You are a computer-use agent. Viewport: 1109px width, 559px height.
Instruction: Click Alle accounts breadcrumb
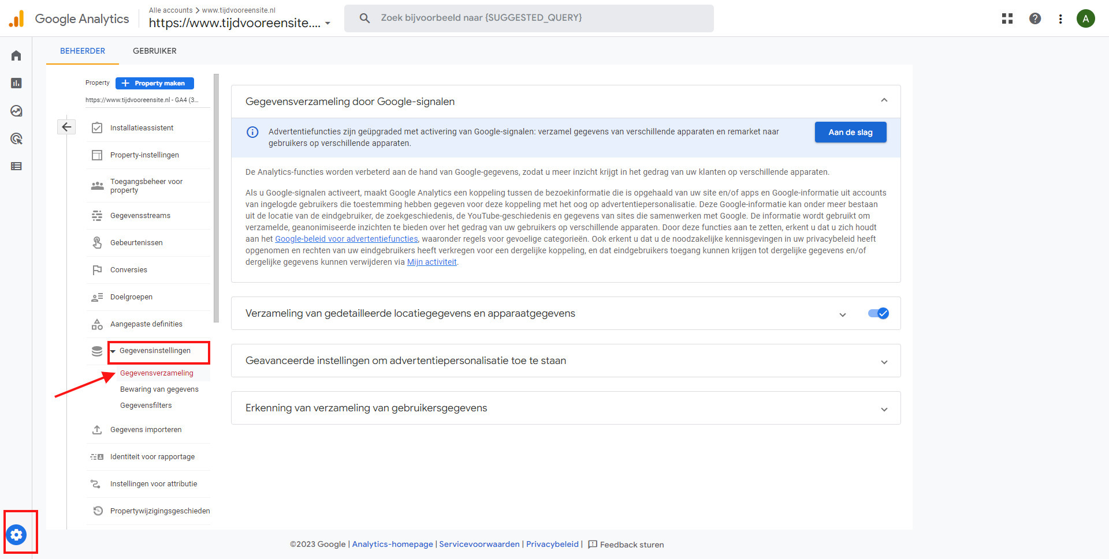pos(170,10)
